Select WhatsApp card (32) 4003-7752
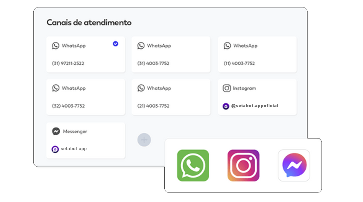This screenshot has height=202, width=363. pos(86,97)
